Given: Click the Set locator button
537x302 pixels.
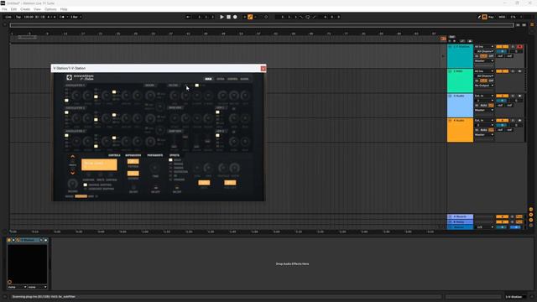Looking at the screenshot, I should [x=452, y=37].
